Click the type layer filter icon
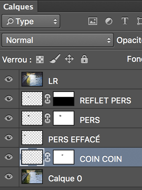 (x=125, y=21)
